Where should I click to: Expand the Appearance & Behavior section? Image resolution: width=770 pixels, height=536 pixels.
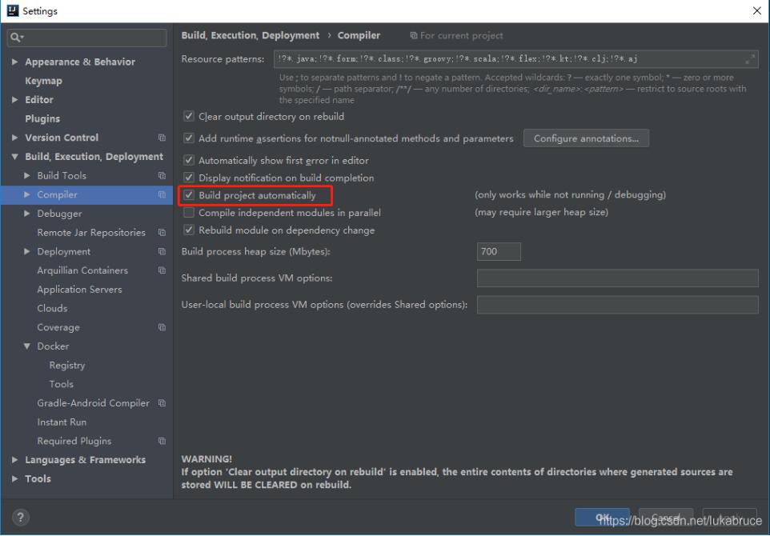point(14,62)
